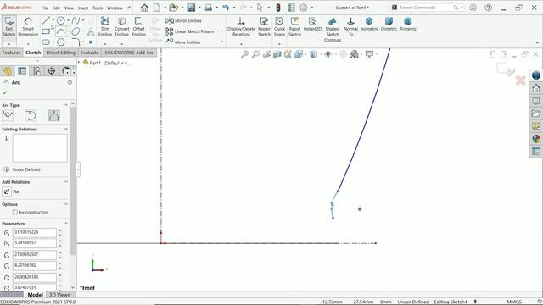Image resolution: width=543 pixels, height=305 pixels.
Task: Open Display/Delete Relations
Action: pyautogui.click(x=241, y=27)
